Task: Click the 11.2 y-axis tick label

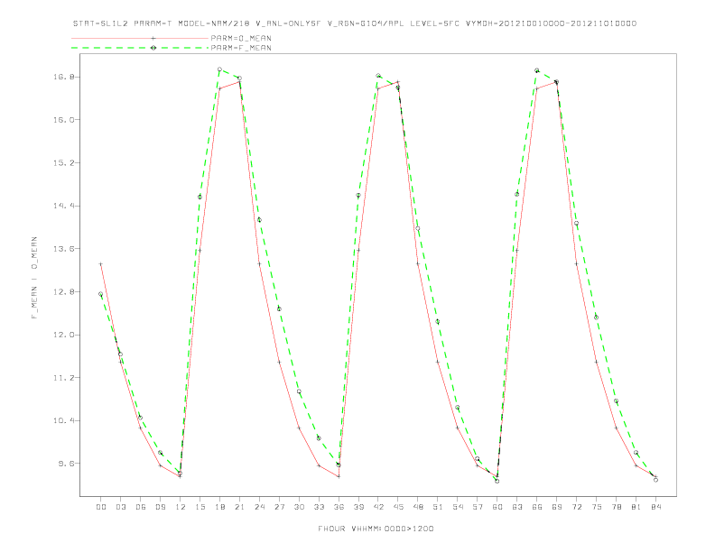Action: (63, 378)
